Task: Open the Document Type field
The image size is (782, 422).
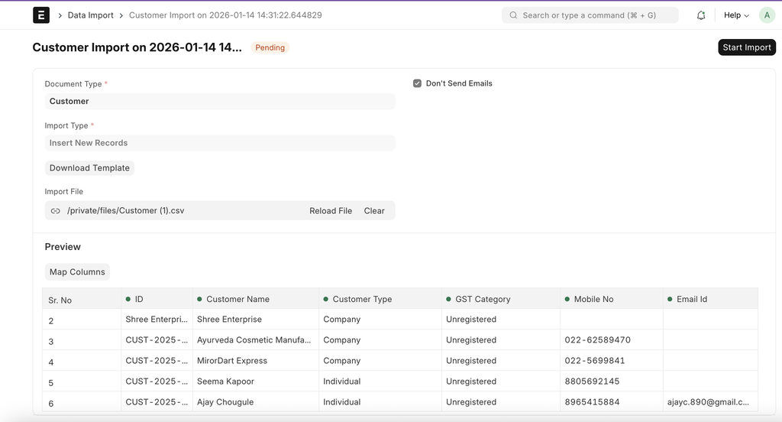Action: (x=220, y=101)
